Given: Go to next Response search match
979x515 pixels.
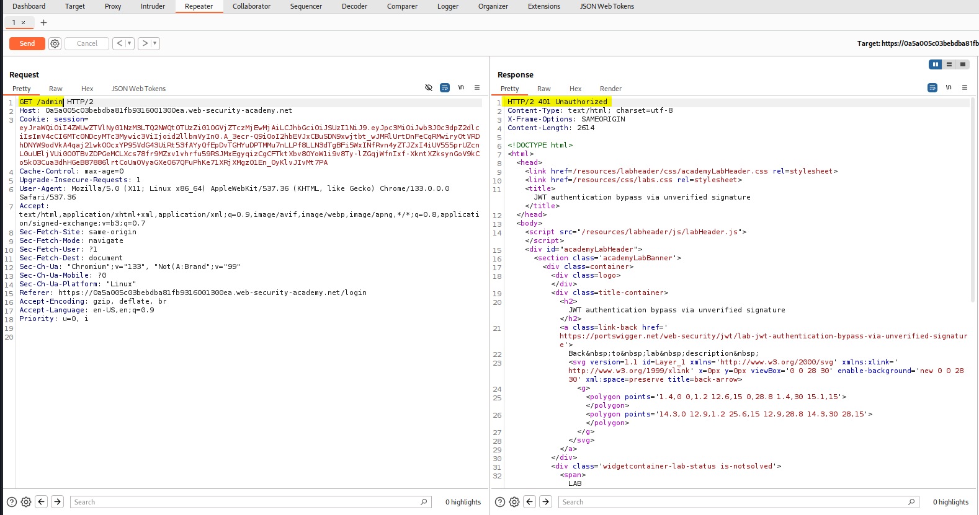Looking at the screenshot, I should click(x=545, y=502).
